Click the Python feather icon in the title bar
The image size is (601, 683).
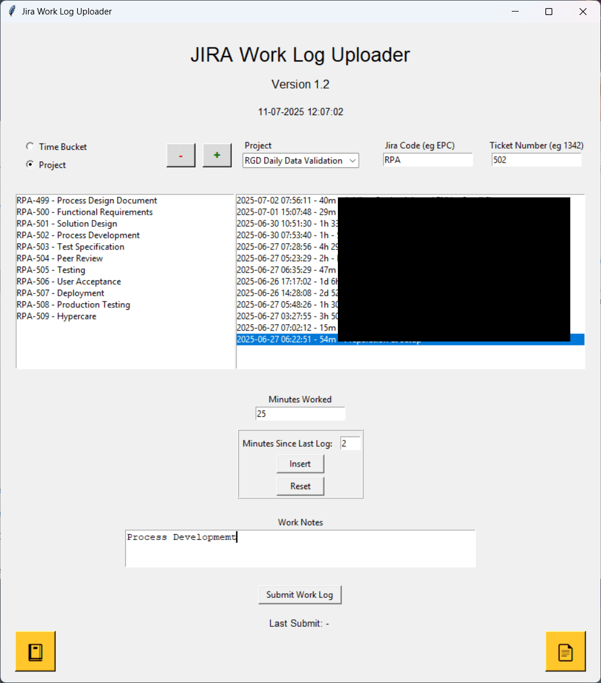point(10,10)
